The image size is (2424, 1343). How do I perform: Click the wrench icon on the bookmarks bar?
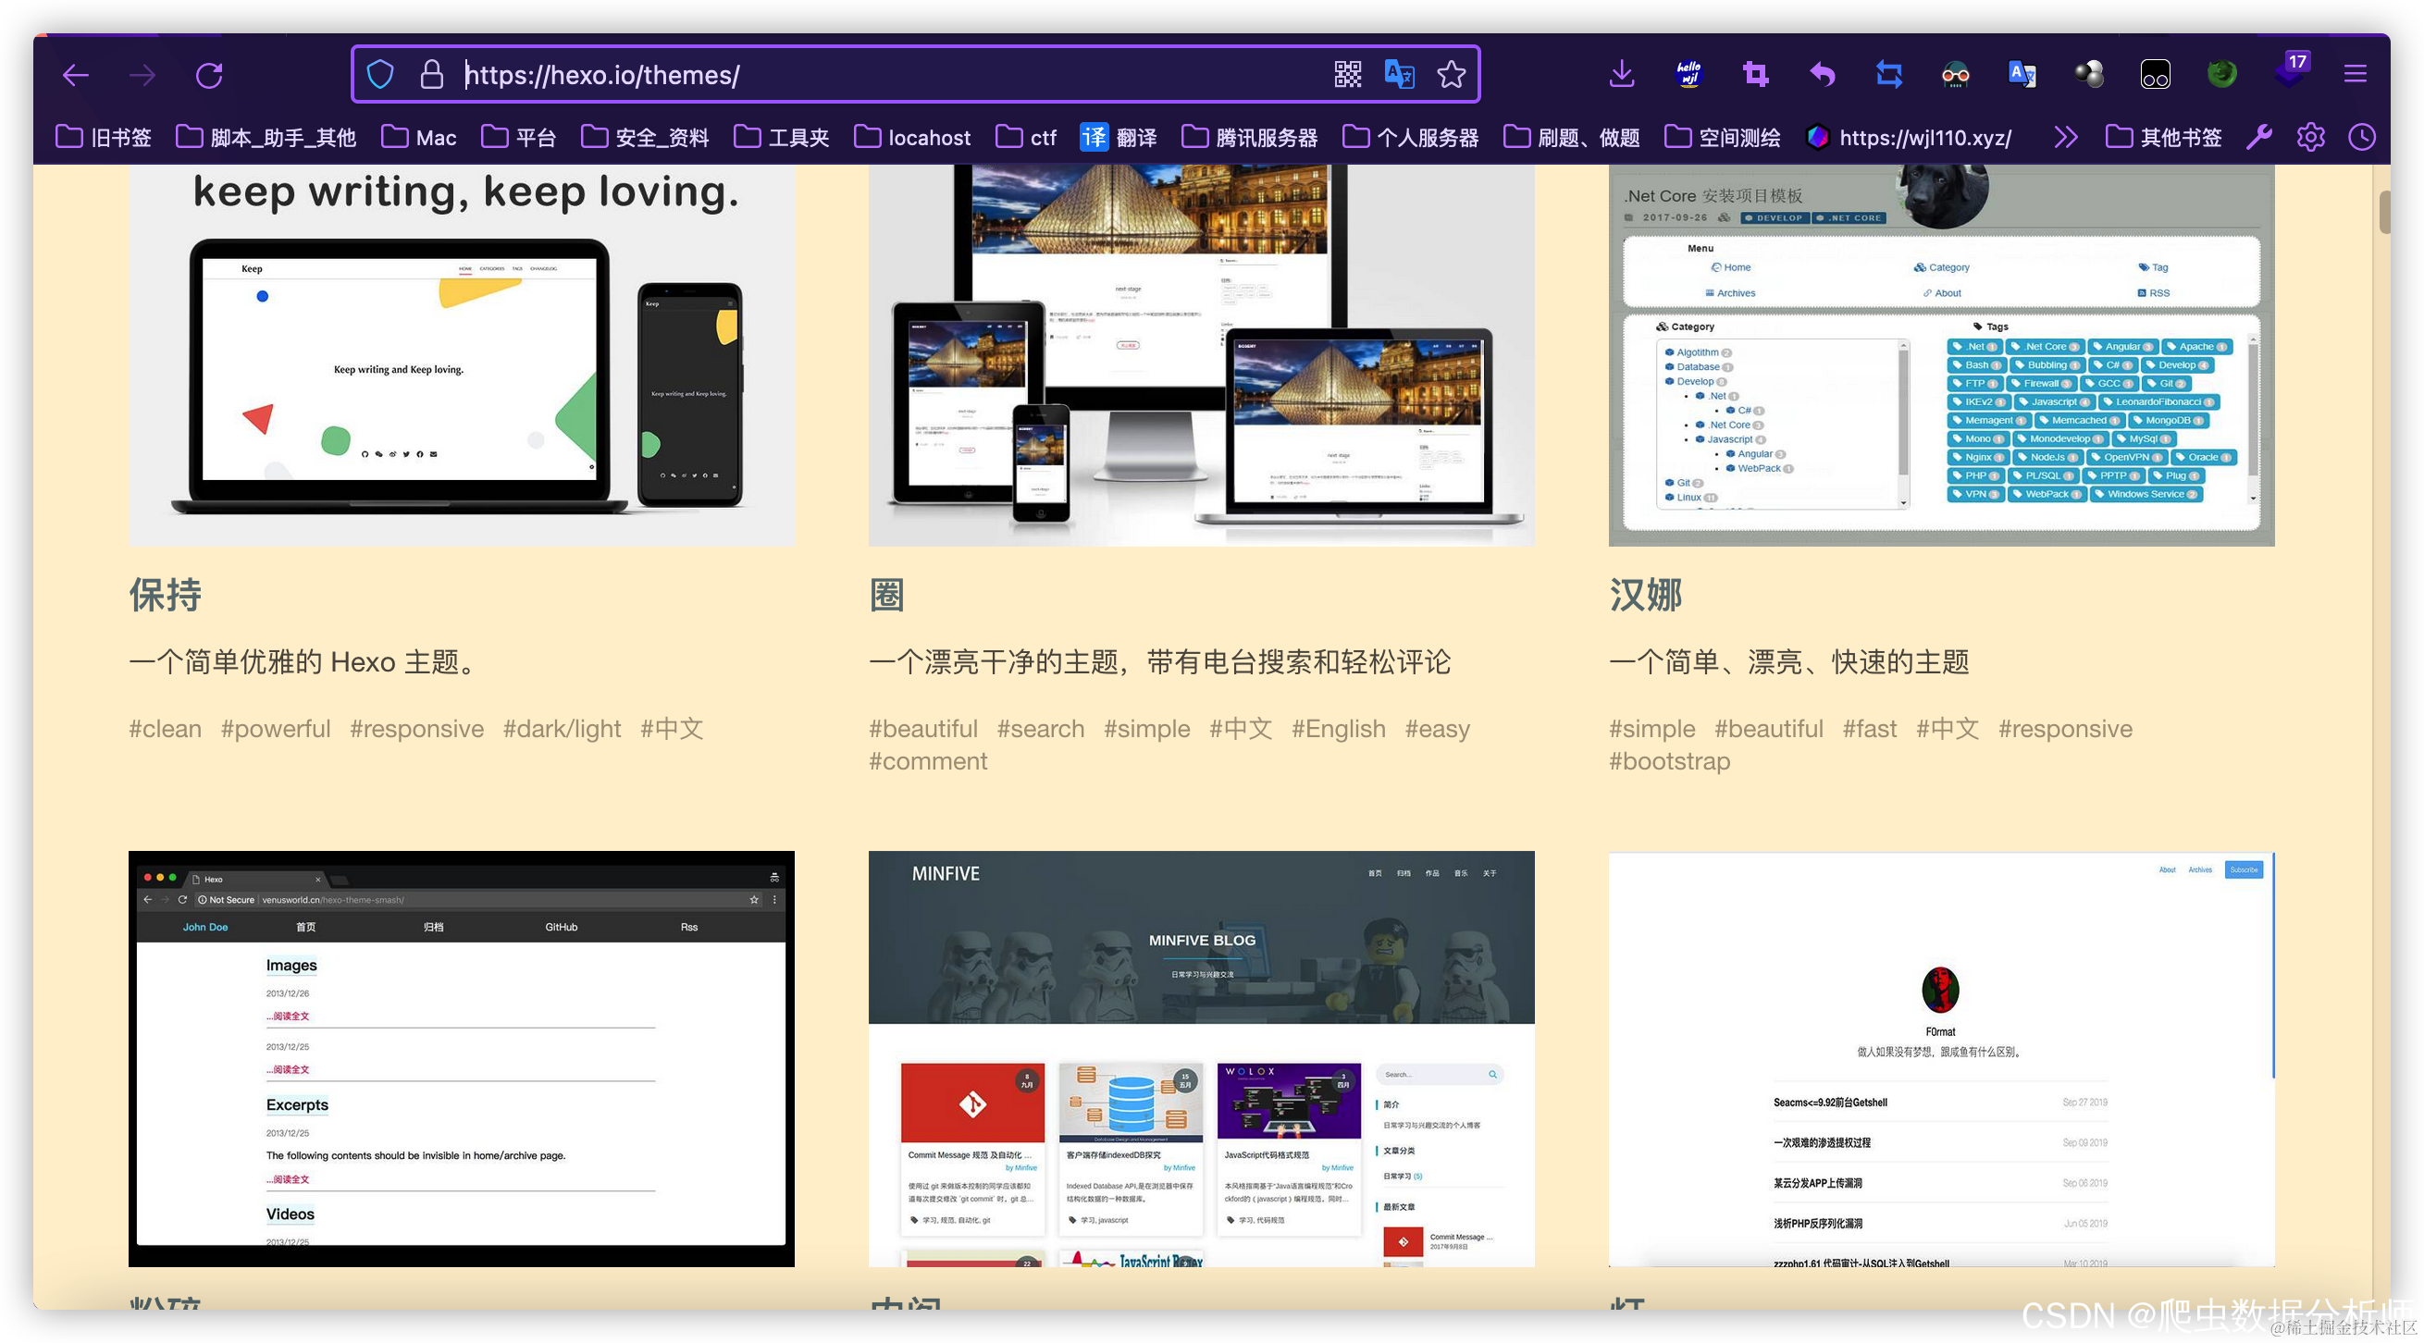[2259, 137]
